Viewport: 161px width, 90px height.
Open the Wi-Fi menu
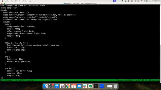pyautogui.click(x=142, y=1)
